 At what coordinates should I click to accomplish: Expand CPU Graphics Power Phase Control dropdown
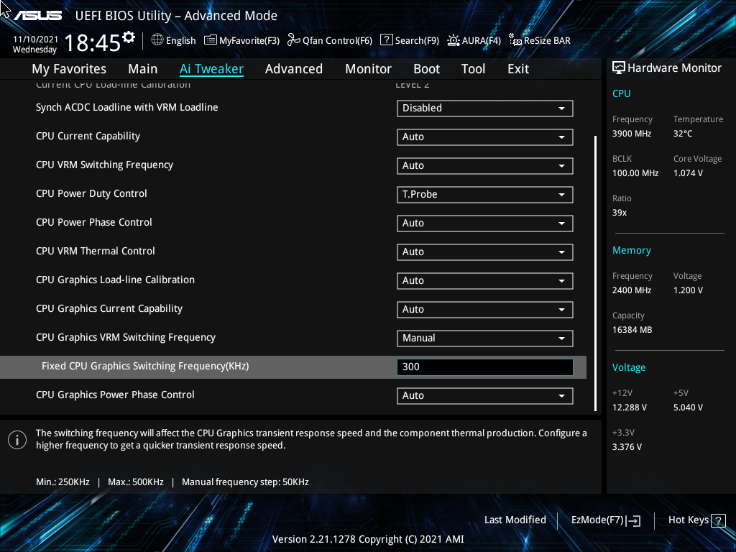point(485,396)
